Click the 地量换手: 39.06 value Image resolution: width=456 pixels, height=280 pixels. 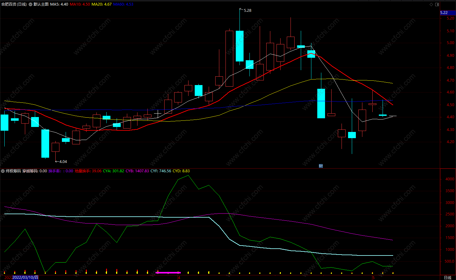click(88, 171)
